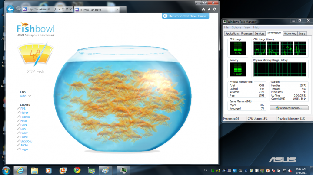Click the Paint palette taskbar icon
Screen dimensions: 313x175
(x=106, y=170)
